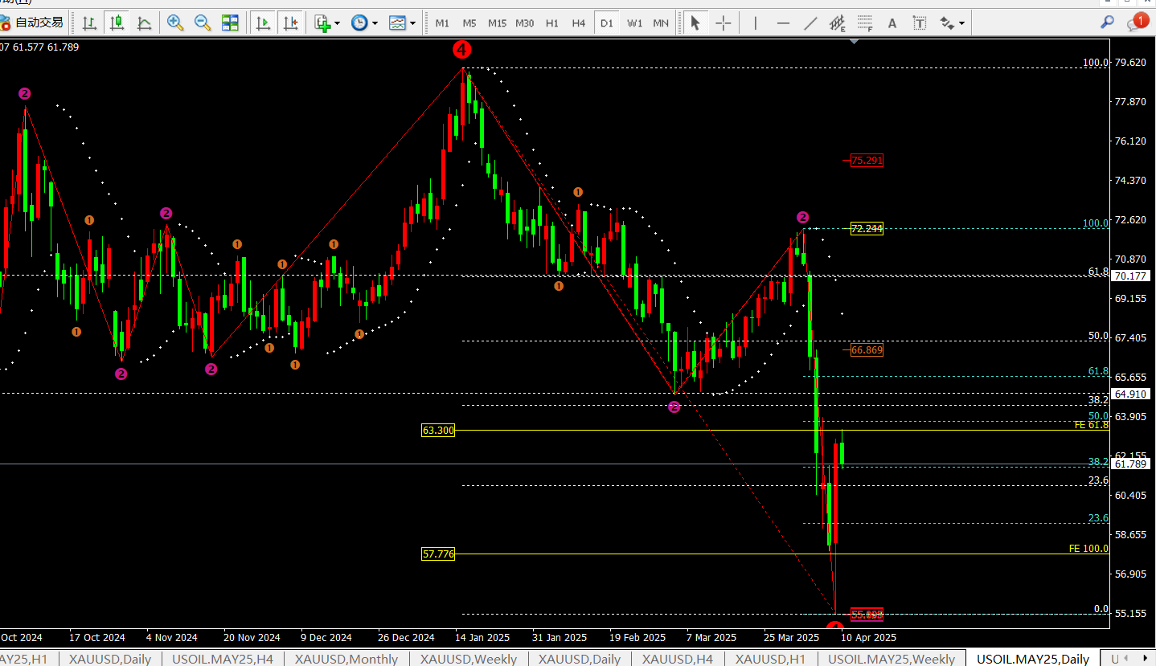Image resolution: width=1156 pixels, height=666 pixels.
Task: Toggle the auto scroll chart button
Action: pyautogui.click(x=262, y=22)
